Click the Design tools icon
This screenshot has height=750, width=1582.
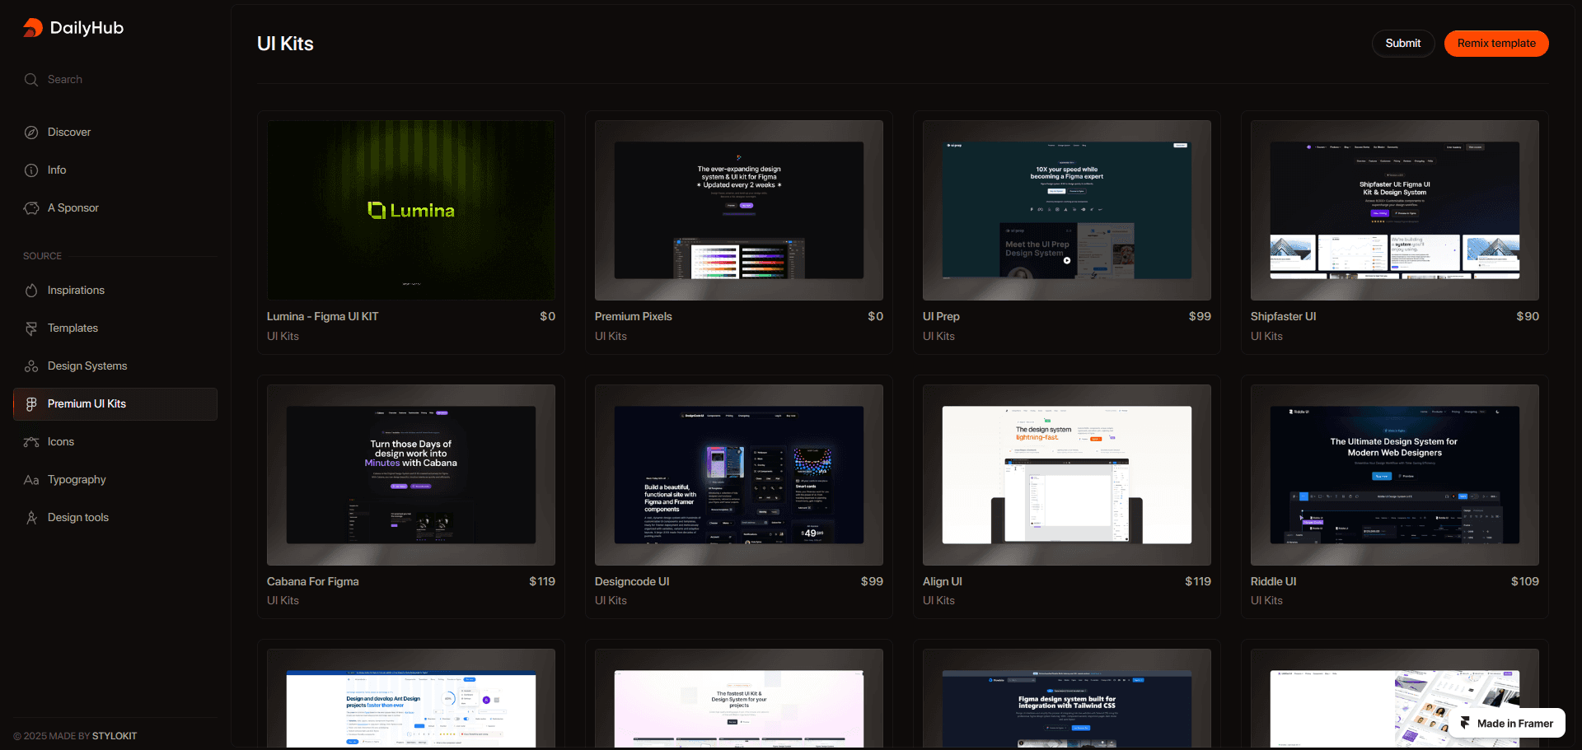(31, 518)
